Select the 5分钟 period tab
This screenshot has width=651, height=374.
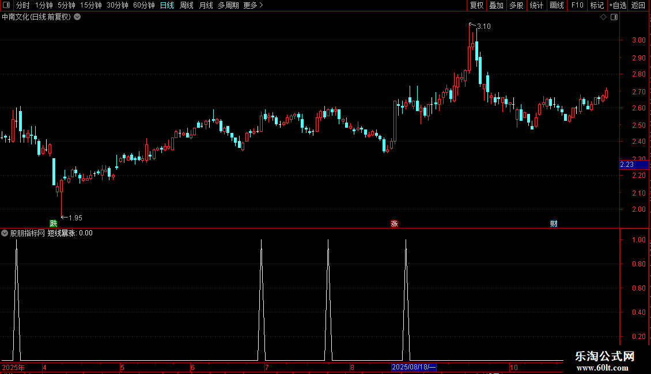[x=66, y=5]
